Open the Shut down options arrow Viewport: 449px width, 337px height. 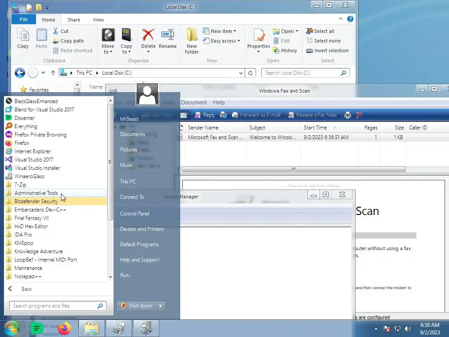(x=160, y=306)
